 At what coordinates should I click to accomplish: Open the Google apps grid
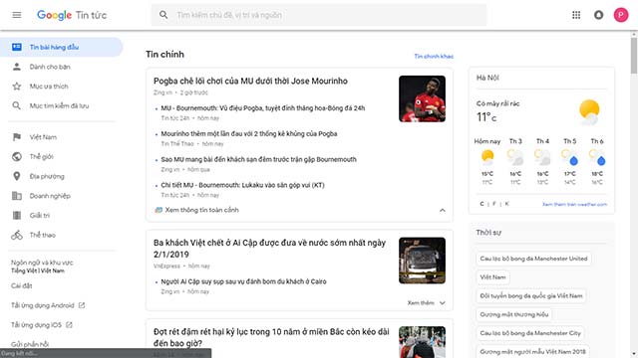coord(576,15)
